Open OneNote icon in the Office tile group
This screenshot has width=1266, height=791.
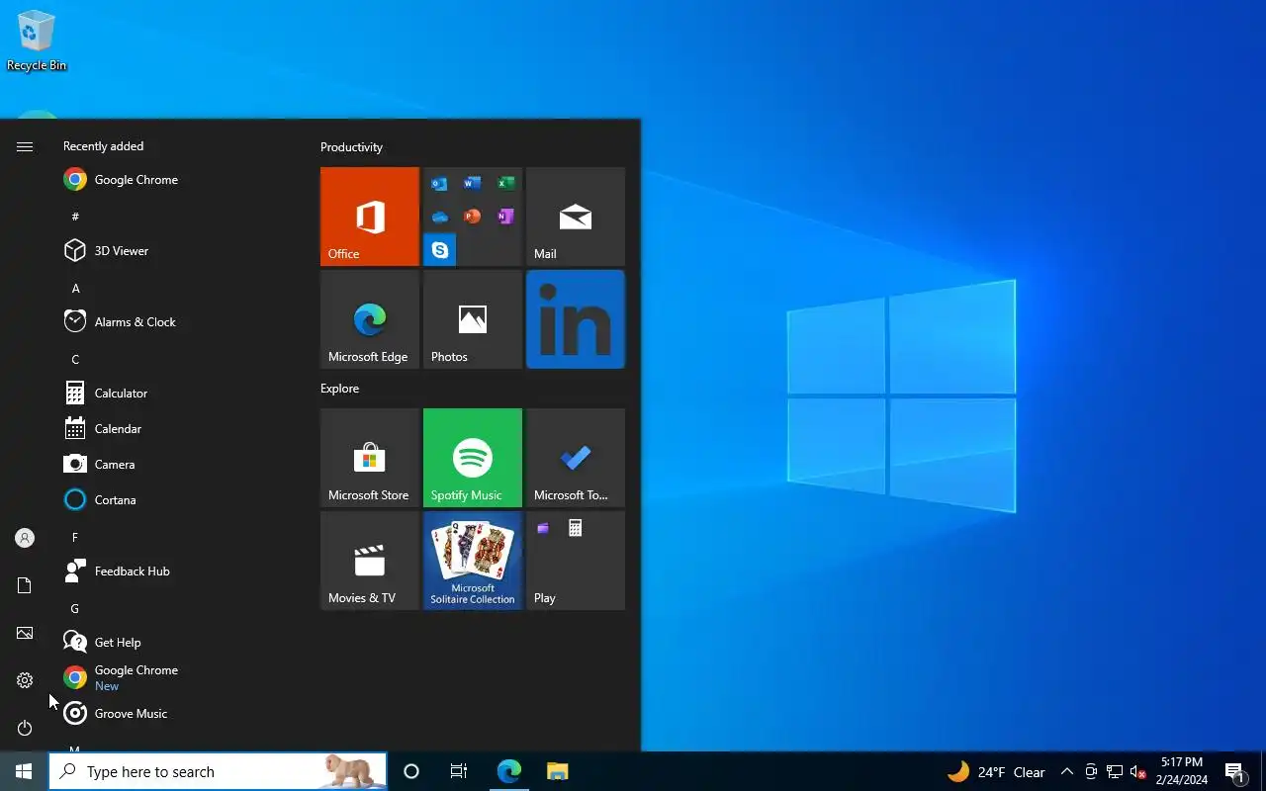[x=505, y=217]
